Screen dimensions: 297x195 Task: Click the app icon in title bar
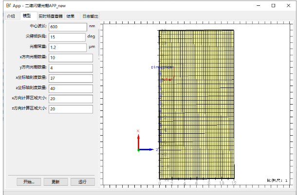point(5,5)
